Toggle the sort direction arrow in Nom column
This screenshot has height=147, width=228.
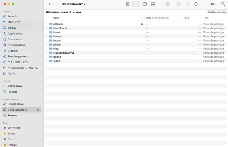pyautogui.click(x=142, y=18)
